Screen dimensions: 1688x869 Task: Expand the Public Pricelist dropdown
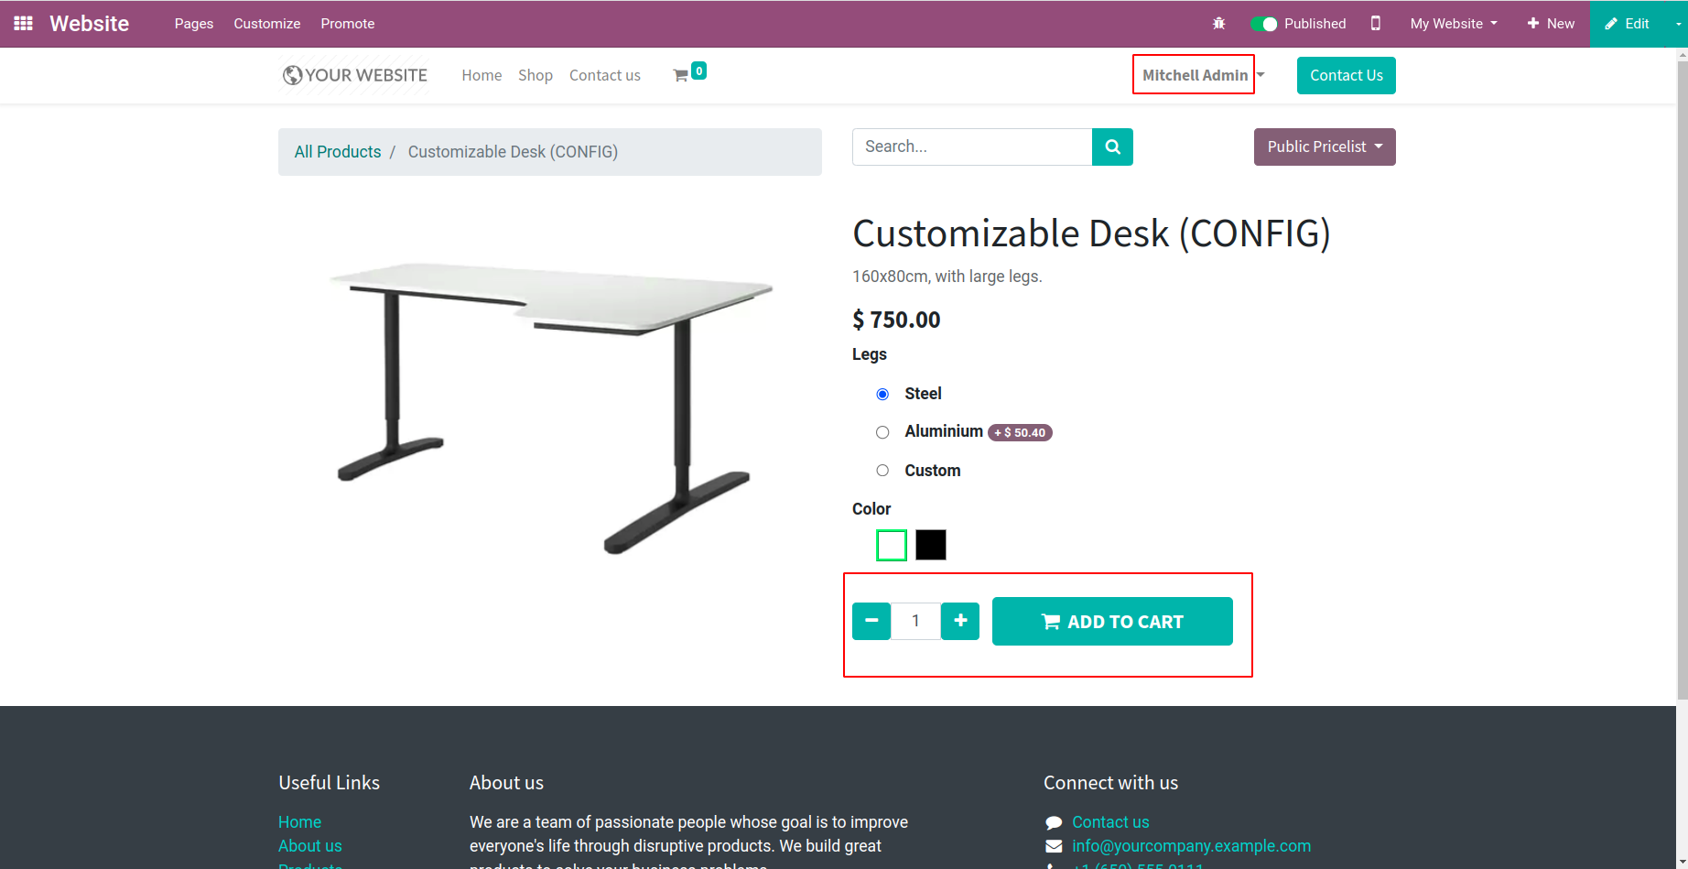click(1324, 147)
